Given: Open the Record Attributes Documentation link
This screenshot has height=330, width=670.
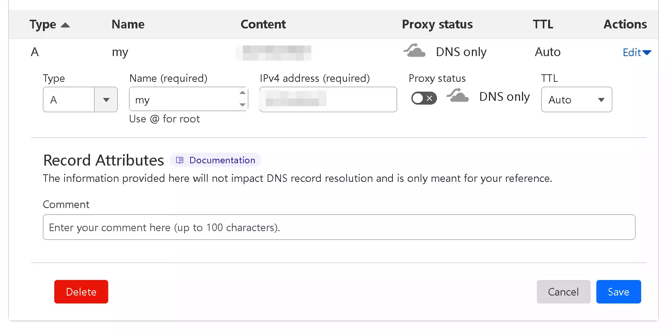Looking at the screenshot, I should click(222, 160).
